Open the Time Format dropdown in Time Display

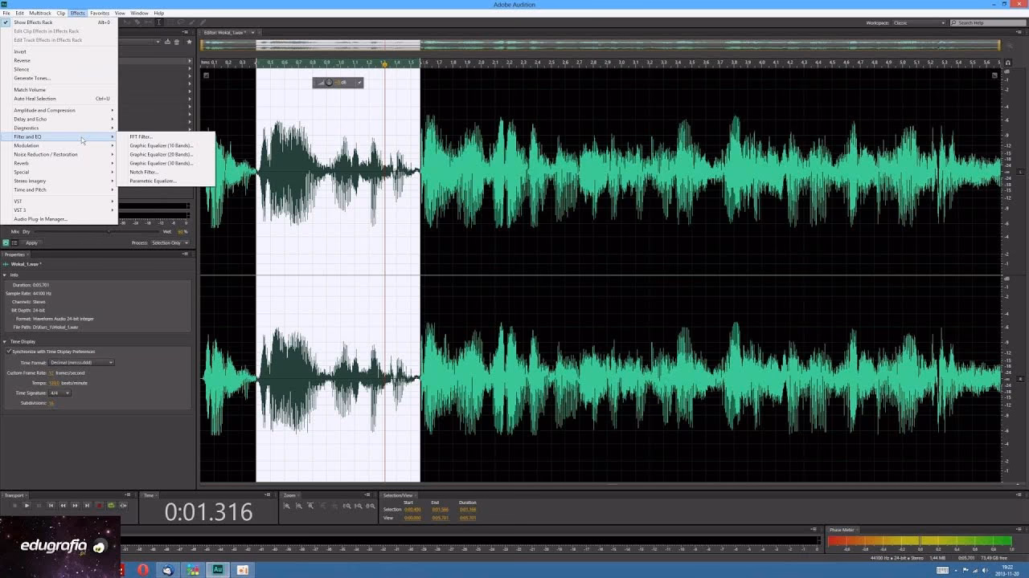click(80, 362)
